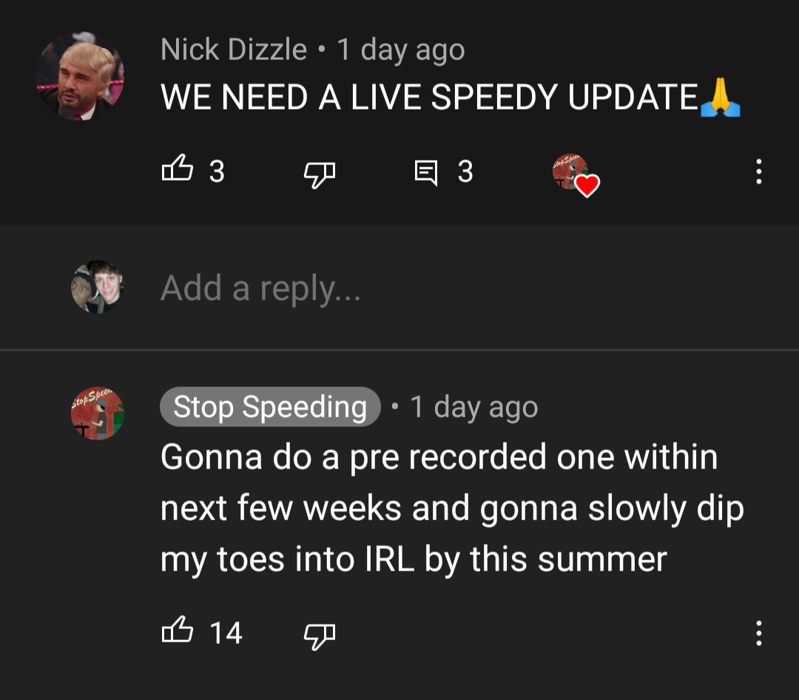The image size is (799, 700).
Task: Open Stop Speeding's channel avatar
Action: tap(98, 413)
